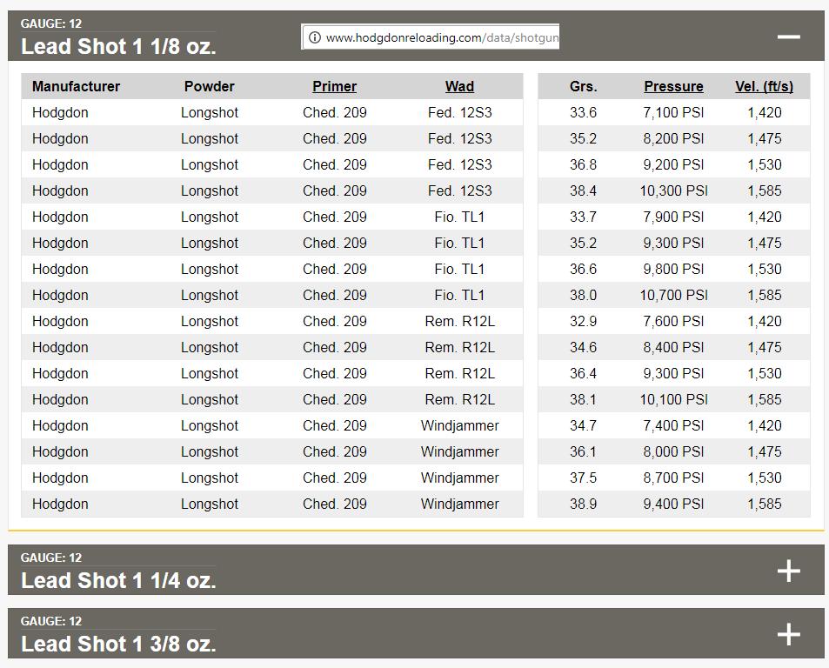Viewport: 829px width, 668px height.
Task: Expand the Lead Shot 1 3/8 oz. section
Action: (788, 634)
